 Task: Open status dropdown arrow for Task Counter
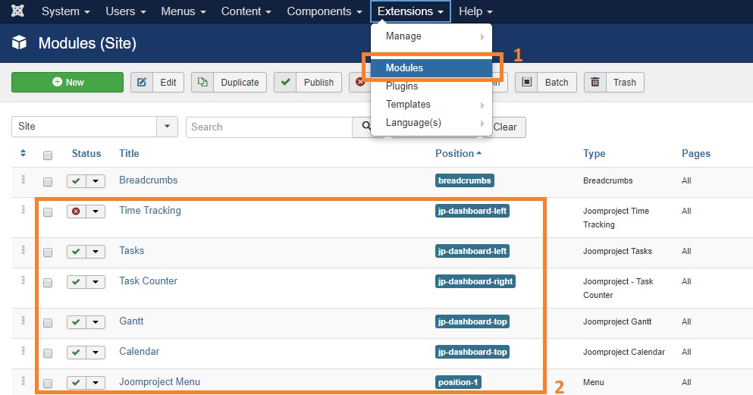(96, 282)
